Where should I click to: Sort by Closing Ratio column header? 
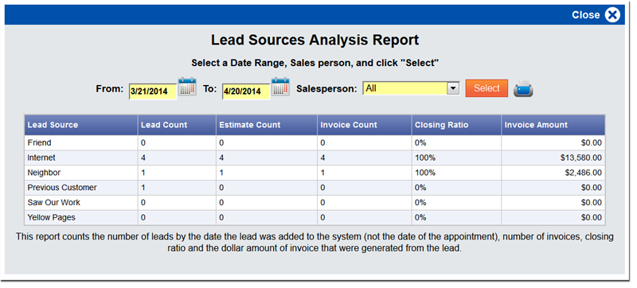tap(456, 125)
